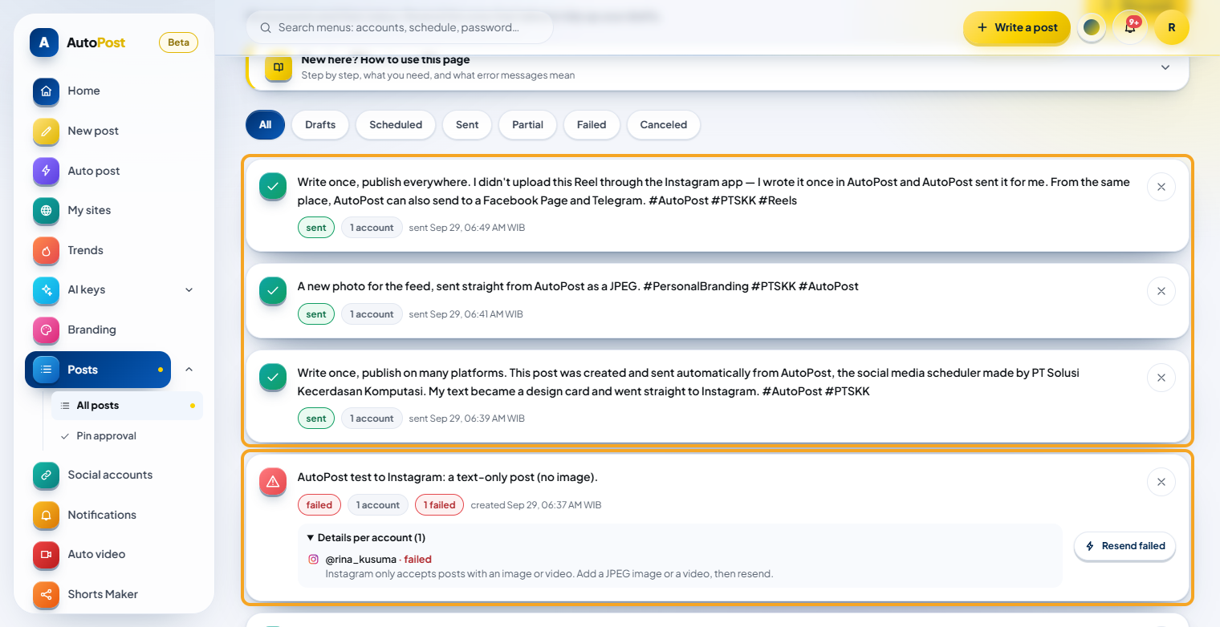Collapse 'Details per account (1)' section
The width and height of the screenshot is (1220, 627).
pyautogui.click(x=367, y=537)
